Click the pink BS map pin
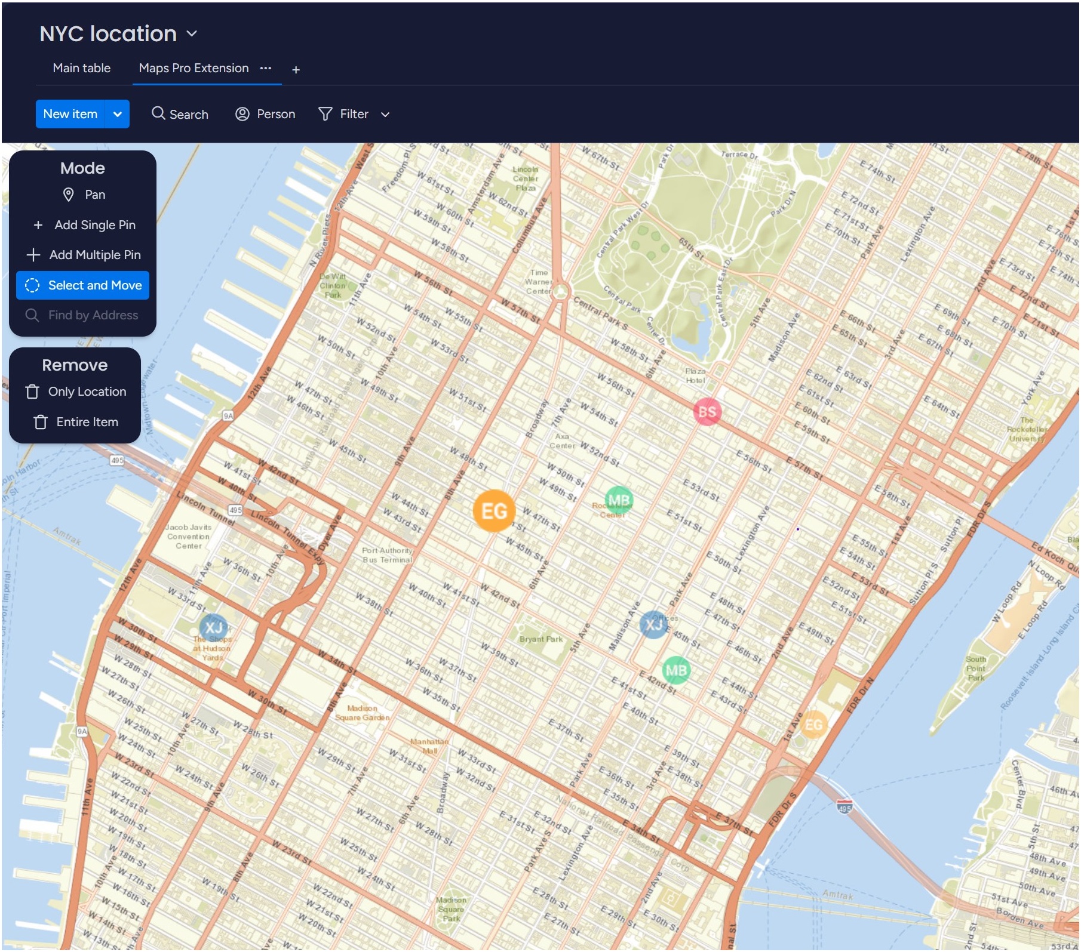This screenshot has width=1081, height=952. (707, 412)
